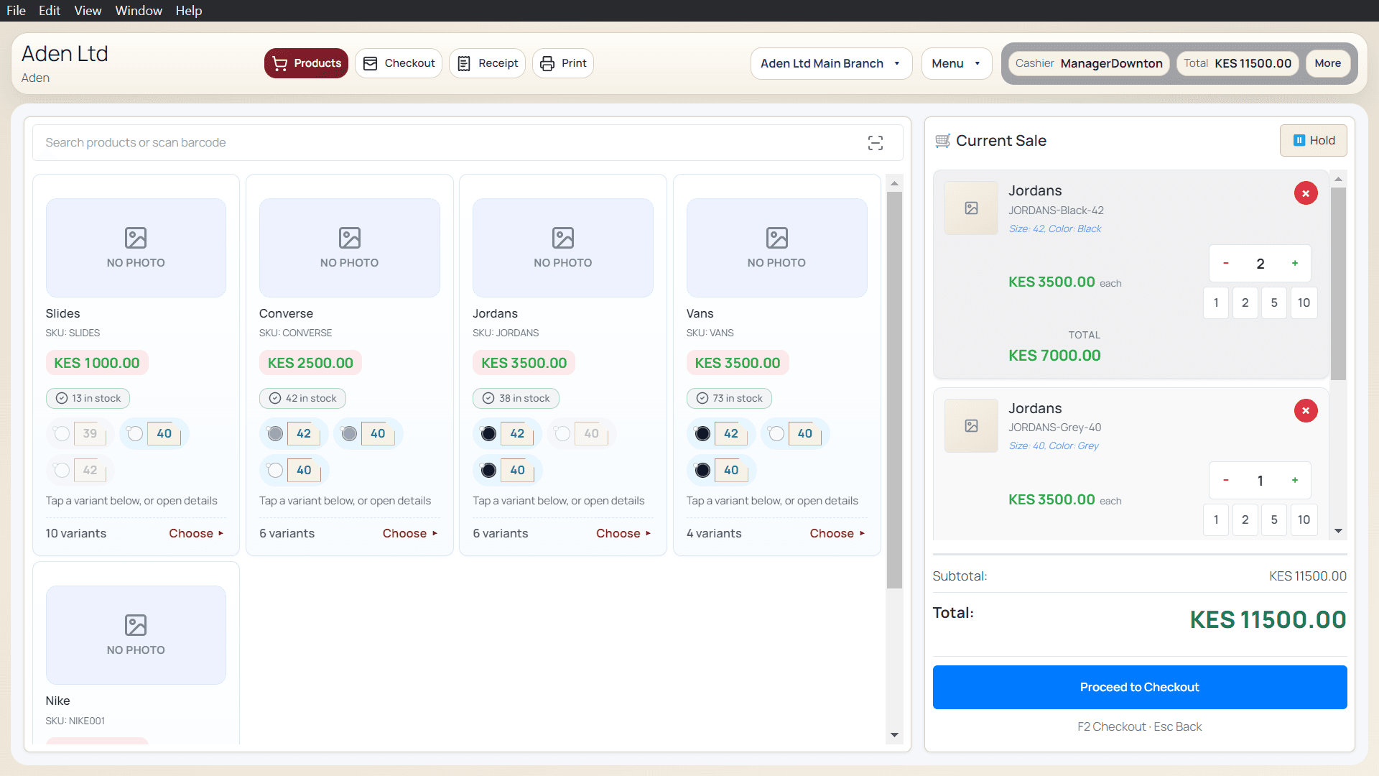The image size is (1379, 776).
Task: Click Jordans Black-42 cart item image icon
Action: 971,208
